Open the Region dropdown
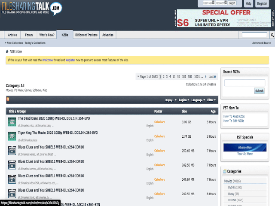Screen dimensions: 275x206 coord(184,100)
